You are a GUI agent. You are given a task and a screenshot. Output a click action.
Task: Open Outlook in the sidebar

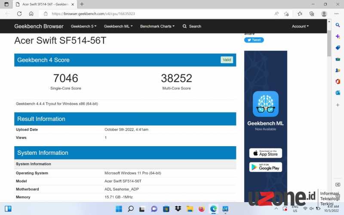tap(338, 93)
